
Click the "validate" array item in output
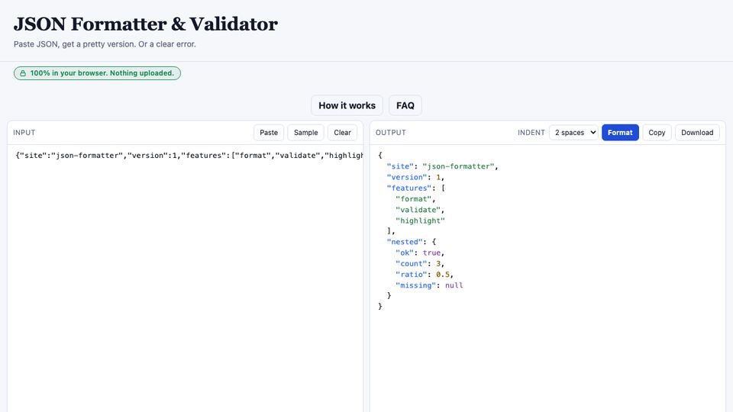coord(418,210)
